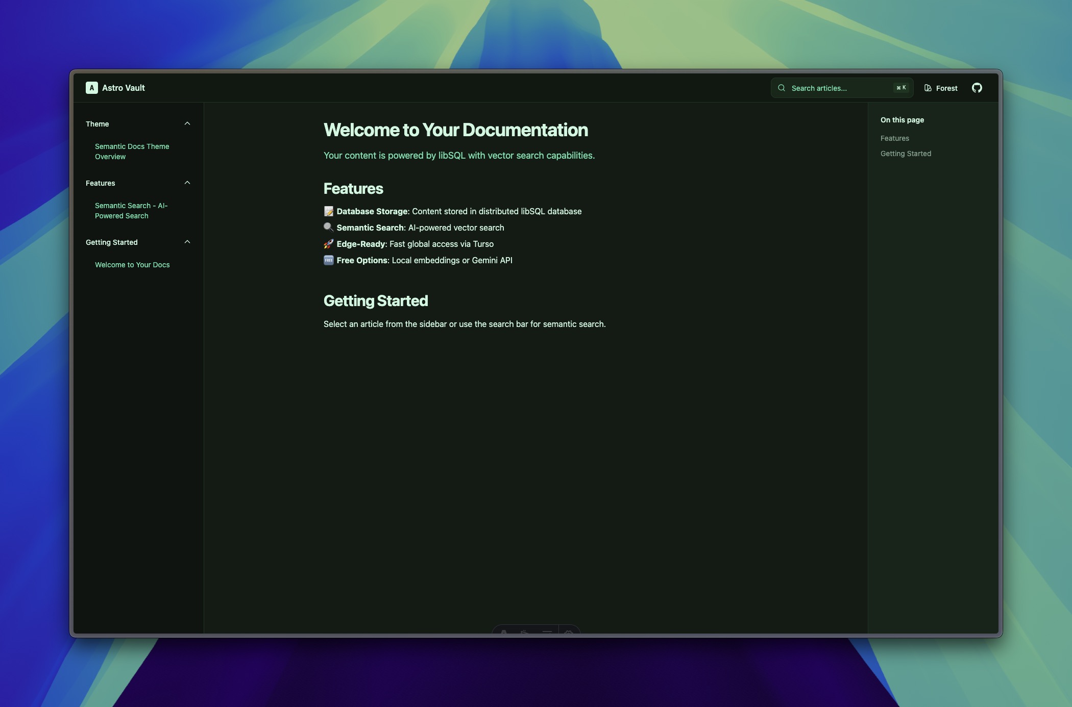Open the GitHub repository icon
The image size is (1072, 707).
coord(977,88)
